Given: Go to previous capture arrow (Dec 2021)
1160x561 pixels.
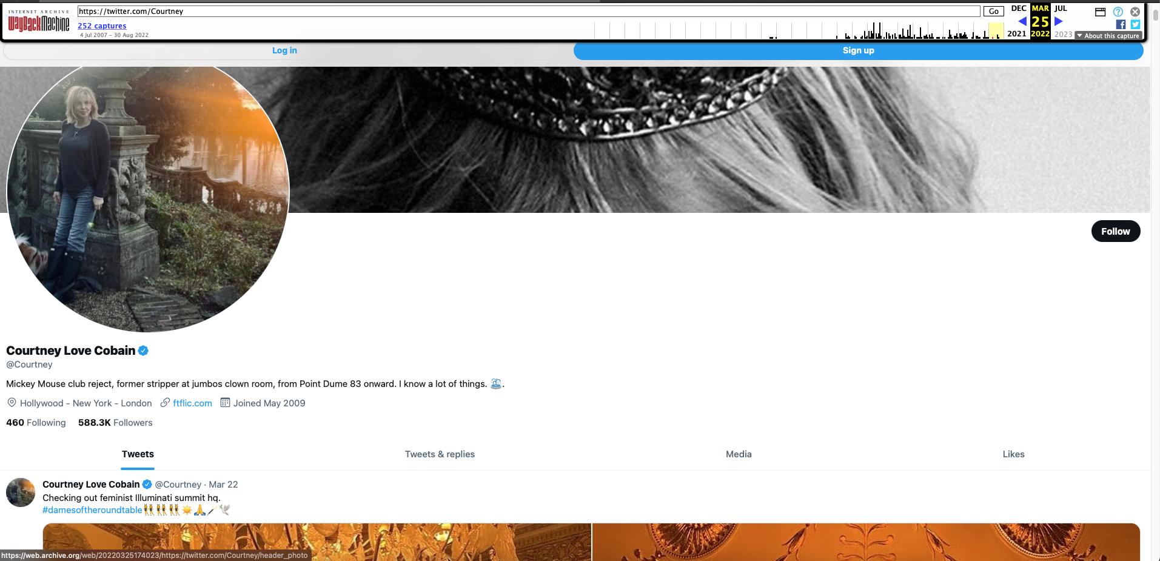Looking at the screenshot, I should click(1022, 21).
